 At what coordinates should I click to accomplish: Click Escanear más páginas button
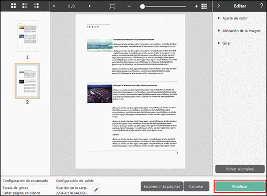pyautogui.click(x=162, y=186)
